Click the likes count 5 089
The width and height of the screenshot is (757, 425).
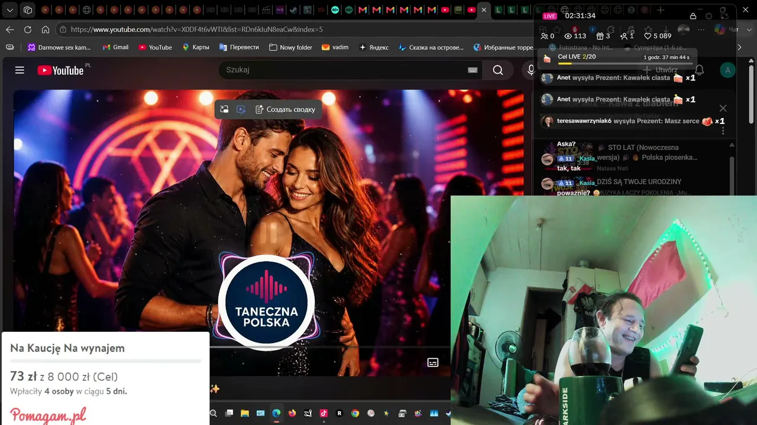[x=657, y=36]
